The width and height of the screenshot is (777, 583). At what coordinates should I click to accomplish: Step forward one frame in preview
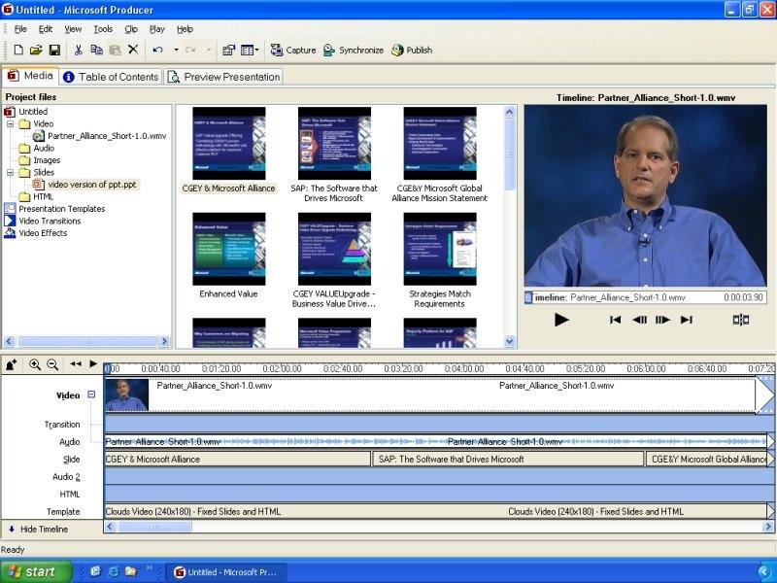662,320
